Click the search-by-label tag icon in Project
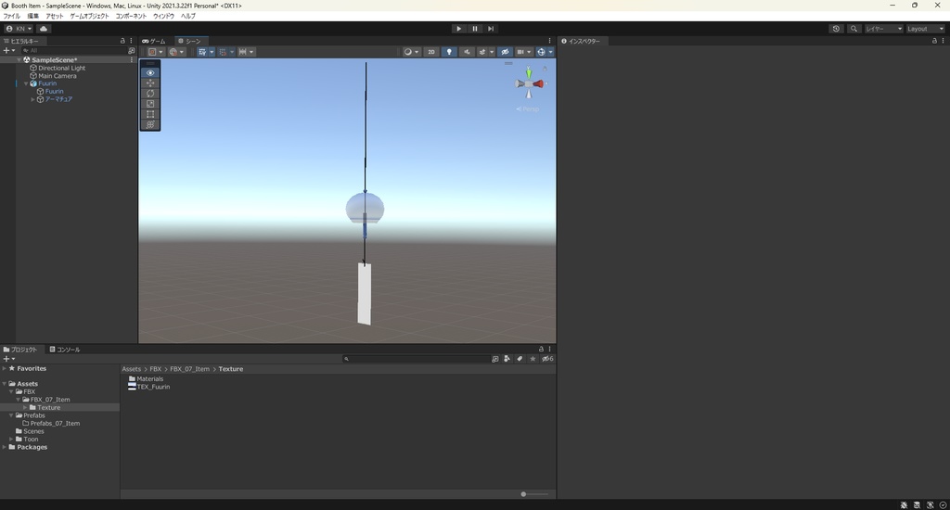Screen dimensions: 950x510 coord(520,359)
